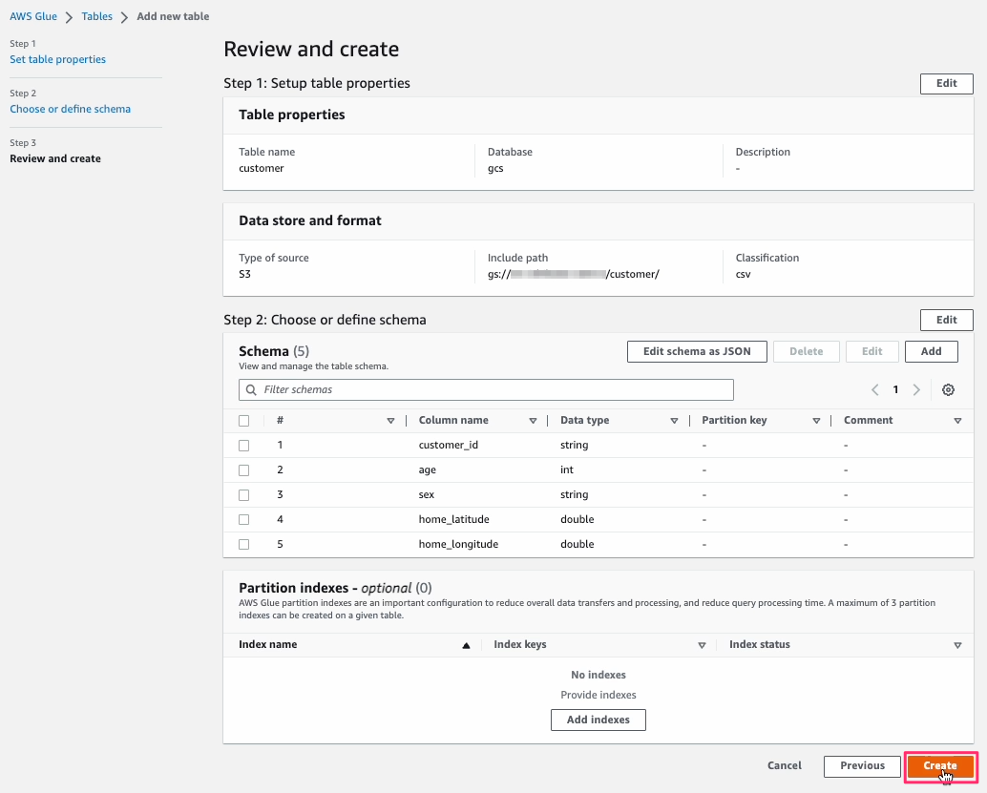Image resolution: width=987 pixels, height=793 pixels.
Task: Click the int data type cell
Action: [567, 470]
